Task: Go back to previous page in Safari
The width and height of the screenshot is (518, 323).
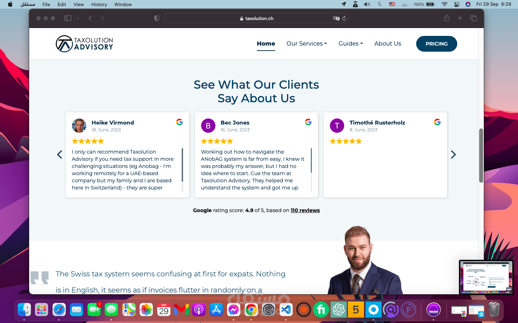Action: click(x=90, y=18)
